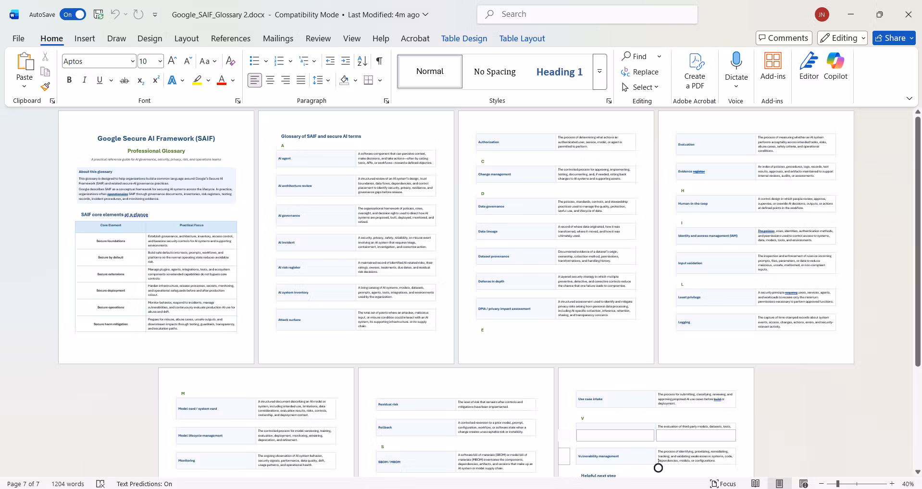
Task: Open the Select dropdown in Editing
Action: 640,87
